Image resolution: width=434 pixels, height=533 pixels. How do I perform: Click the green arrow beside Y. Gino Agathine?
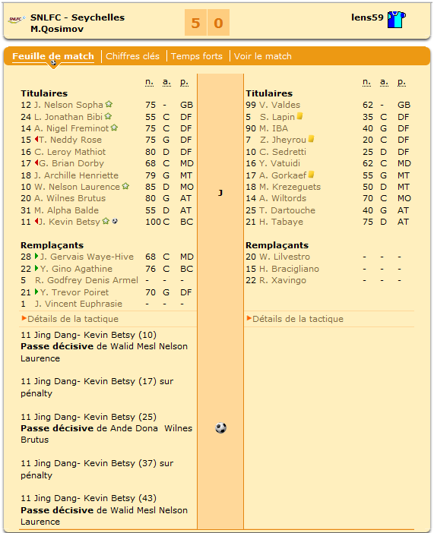[36, 268]
